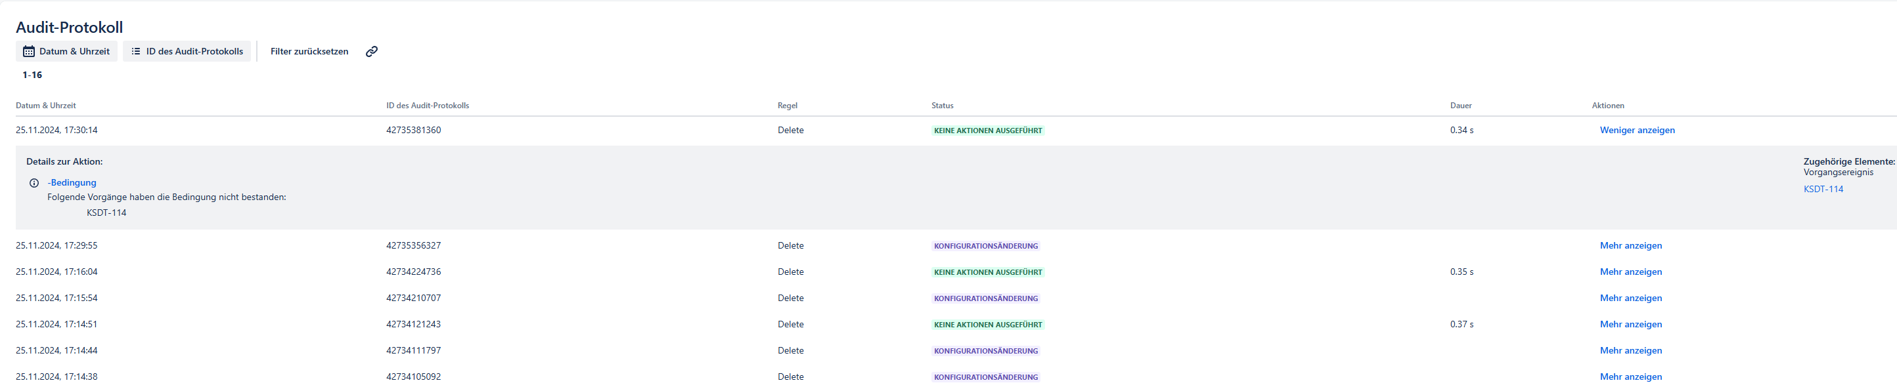Viewport: 1897px width, 387px height.
Task: Collapse details with Weniger anzeigen
Action: click(x=1637, y=131)
